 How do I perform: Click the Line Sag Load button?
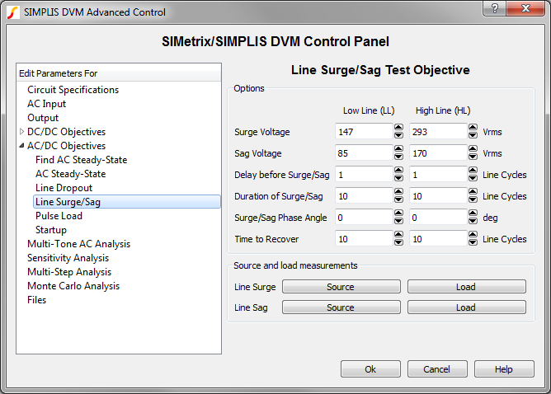466,307
